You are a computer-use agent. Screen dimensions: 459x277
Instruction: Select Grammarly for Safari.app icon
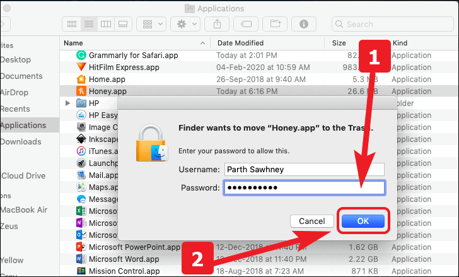pos(81,55)
